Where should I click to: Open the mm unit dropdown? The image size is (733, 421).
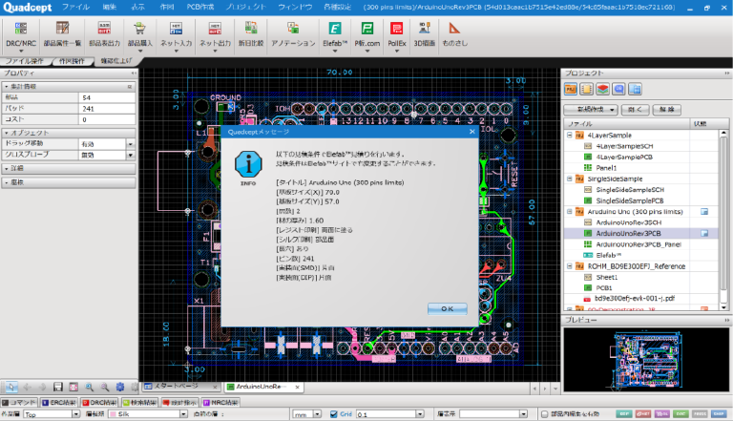point(318,414)
